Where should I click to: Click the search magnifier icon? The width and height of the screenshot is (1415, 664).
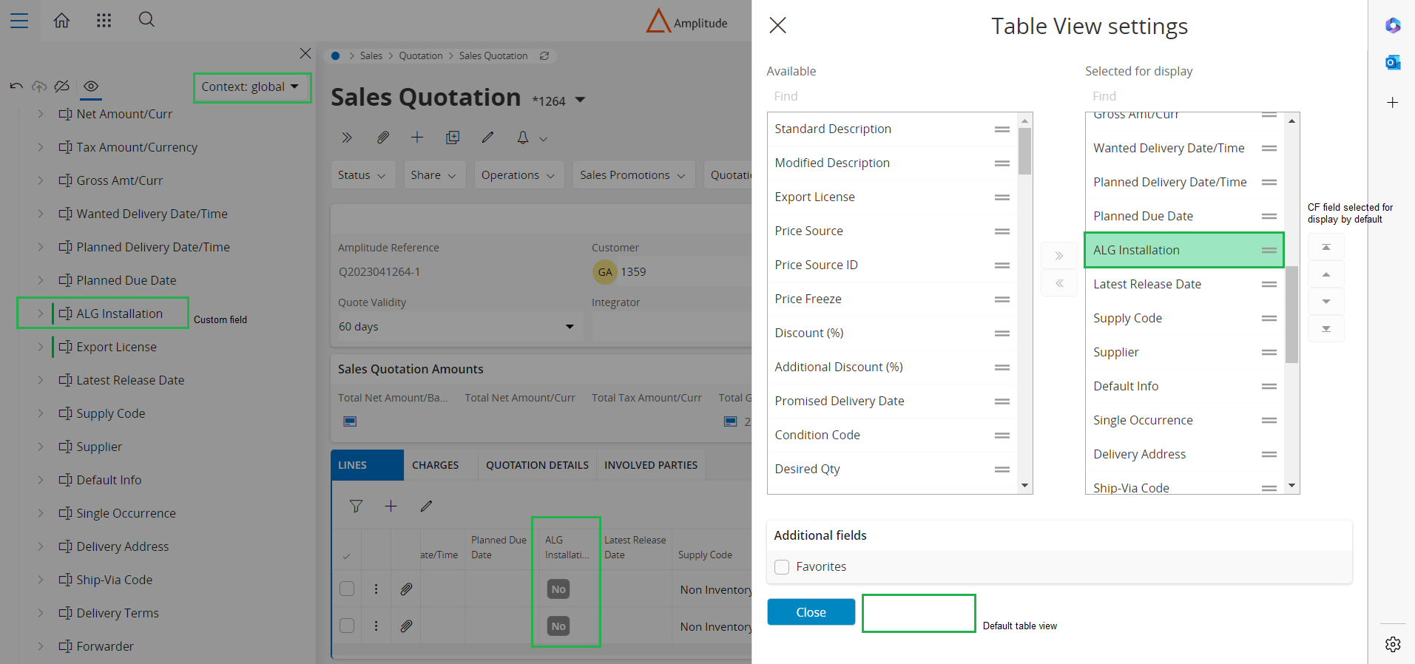coord(146,20)
